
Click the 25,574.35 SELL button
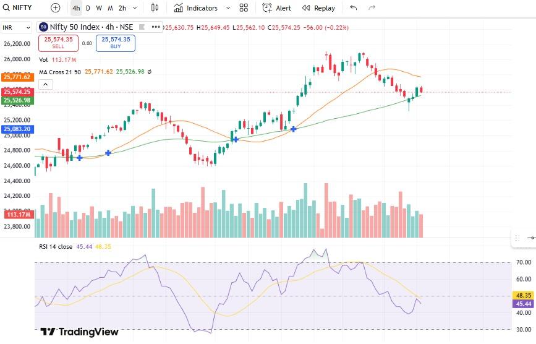pyautogui.click(x=59, y=43)
